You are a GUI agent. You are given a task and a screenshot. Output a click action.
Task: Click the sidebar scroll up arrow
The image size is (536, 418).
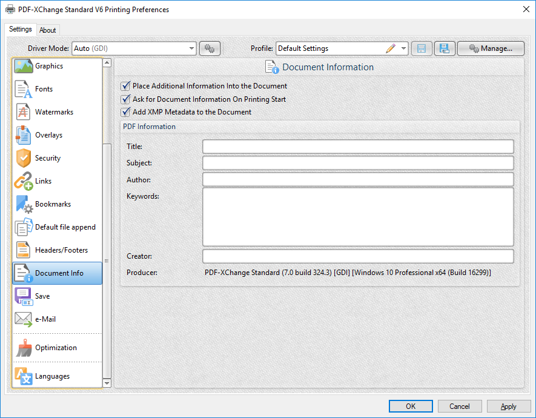(x=107, y=62)
